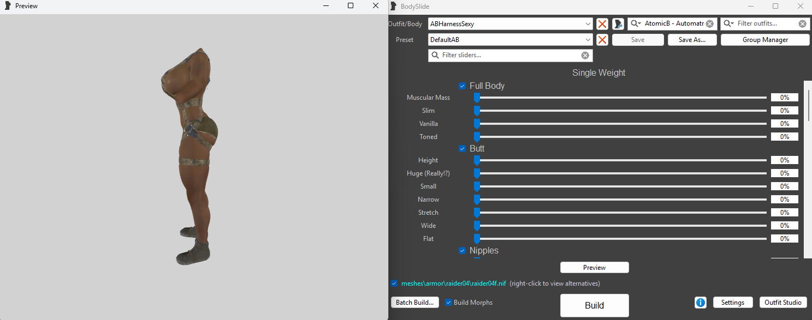Click the Filter sliders magnifier icon

pos(435,56)
